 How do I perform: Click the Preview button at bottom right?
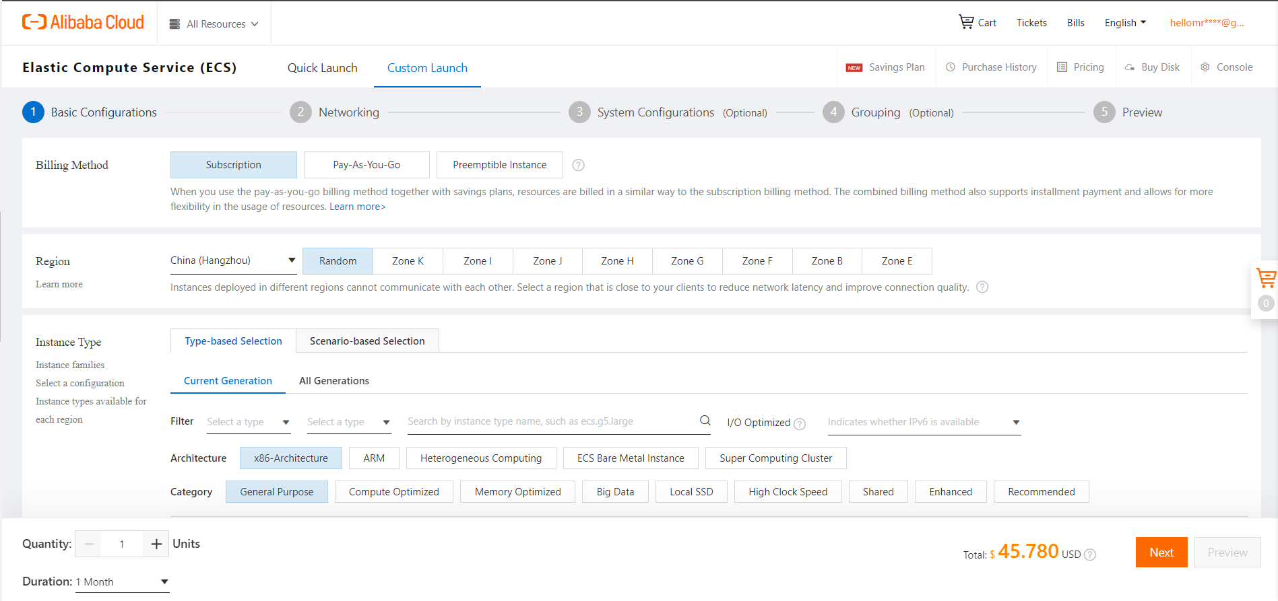click(x=1227, y=553)
